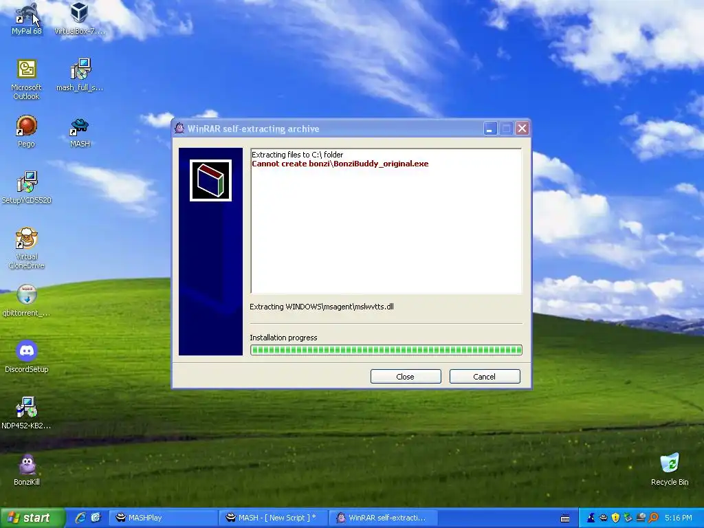
Task: Click the 'Extracting files to C:\ folder' log line
Action: point(297,155)
